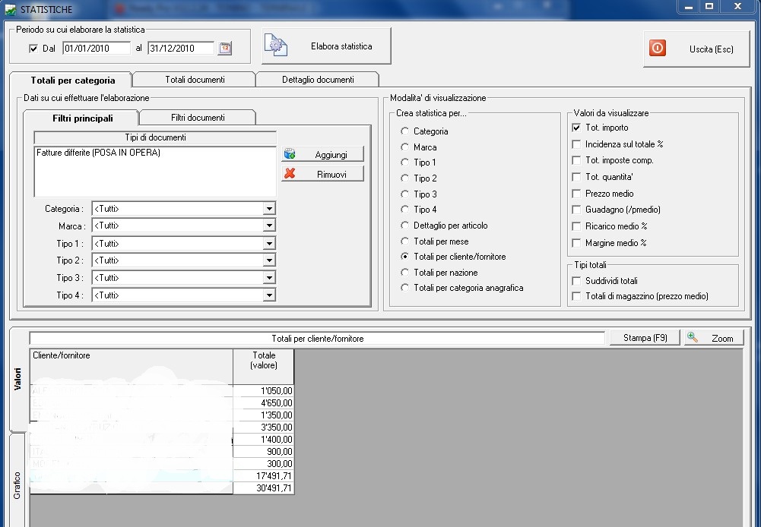Viewport: 761px width, 527px height.
Task: Click the end date field 31/12/2010
Action: click(x=180, y=48)
